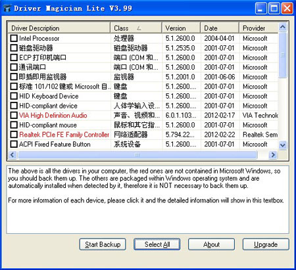The width and height of the screenshot is (296, 270).
Task: Close the Driver Magician Lite window
Action: coord(287,9)
